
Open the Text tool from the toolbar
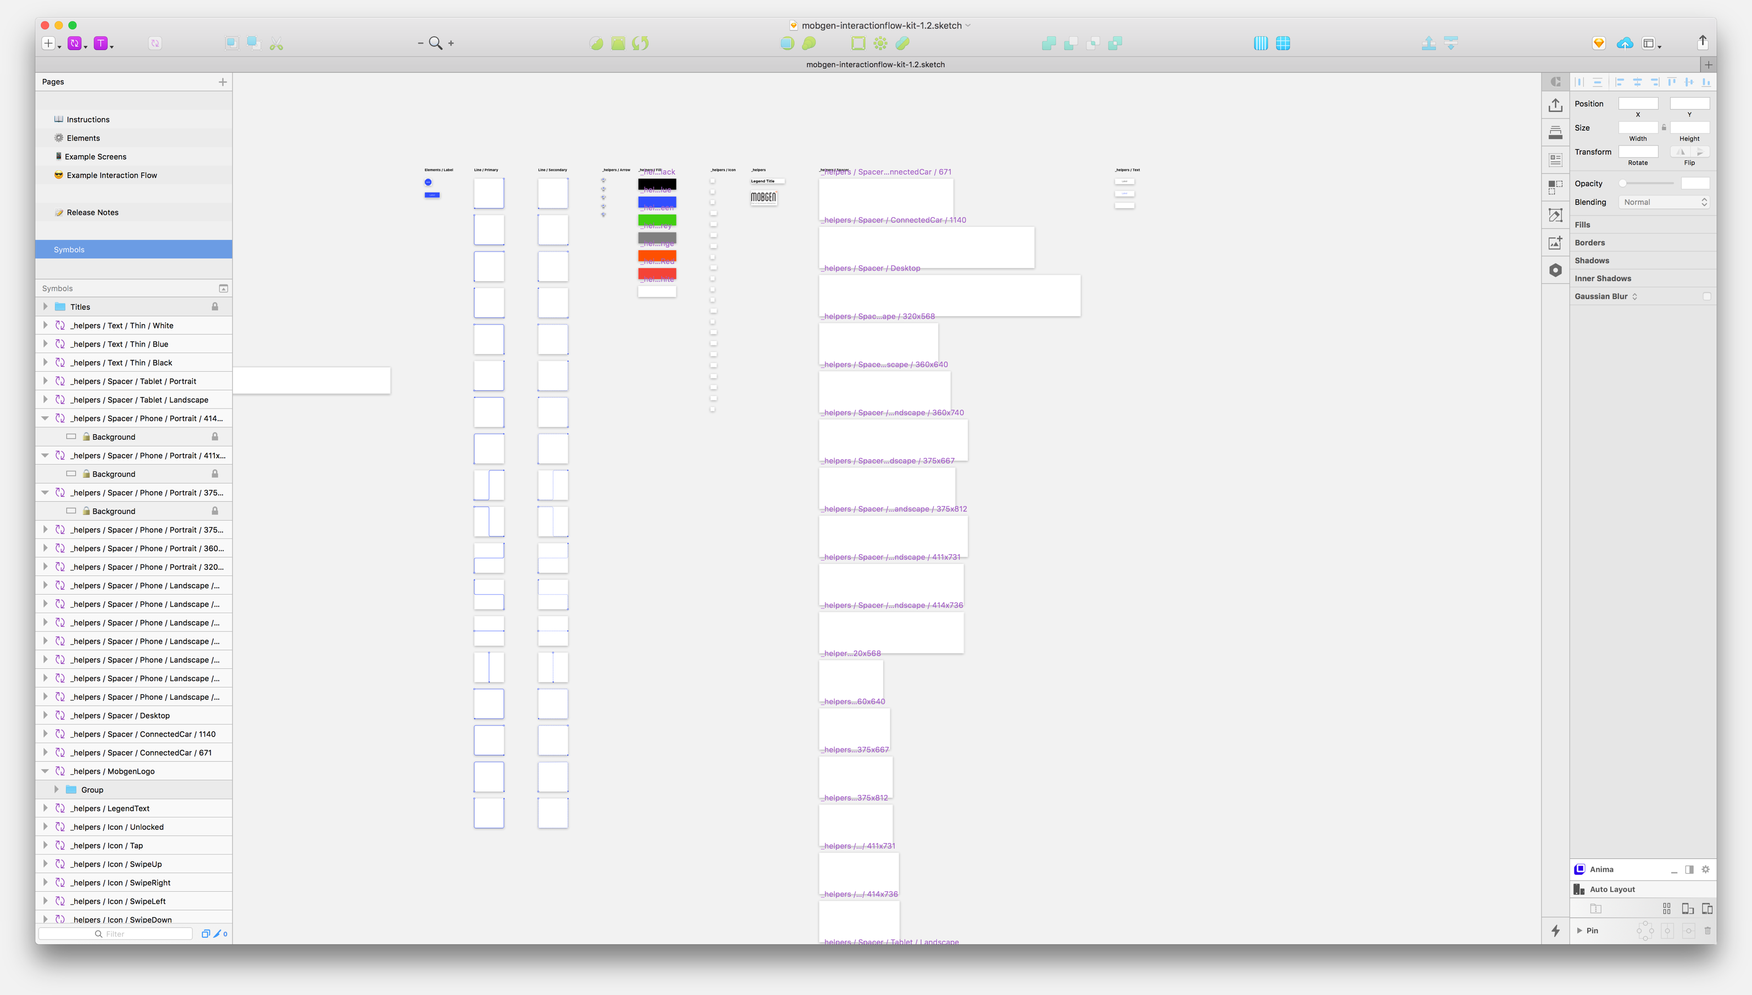[101, 43]
